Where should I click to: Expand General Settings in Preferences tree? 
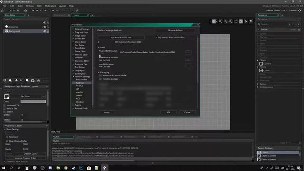click(73, 29)
